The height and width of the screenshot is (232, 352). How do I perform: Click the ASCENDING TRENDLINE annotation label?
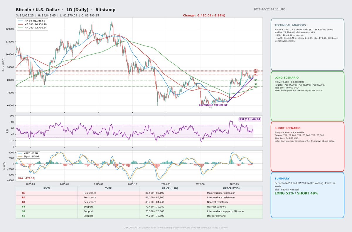tap(213, 105)
